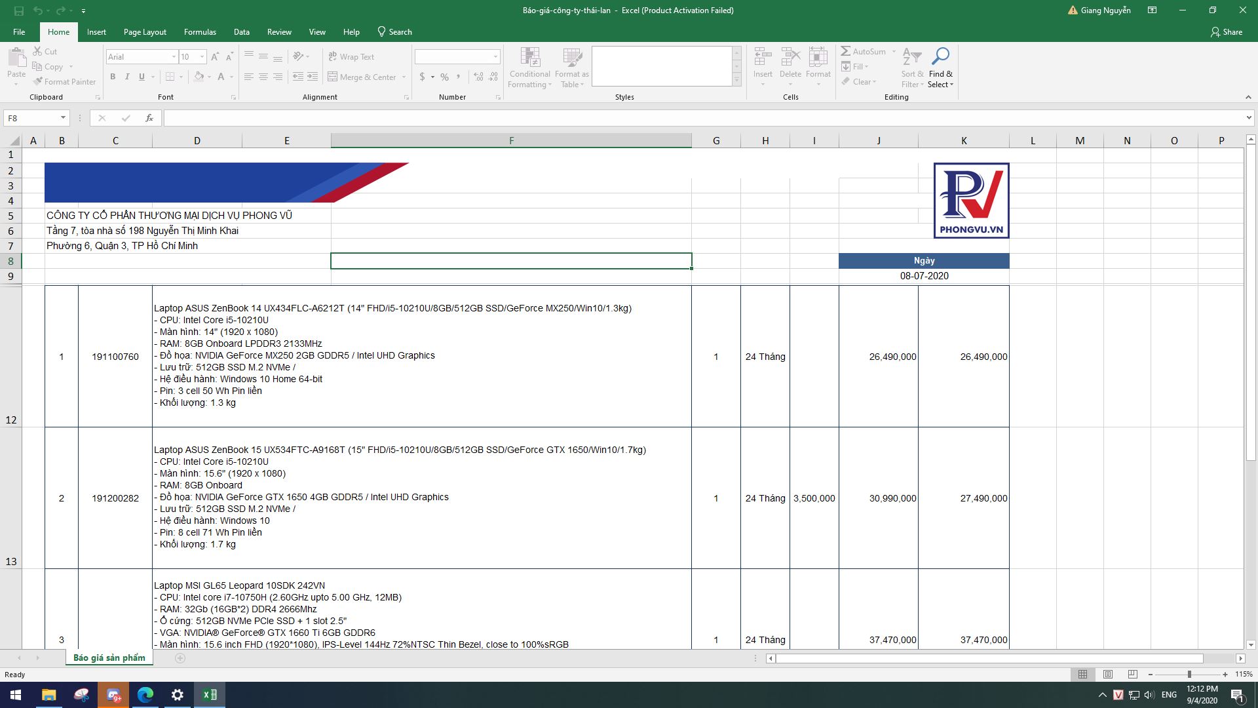Expand the Name Box dropdown showing F8
The height and width of the screenshot is (708, 1258).
tap(63, 118)
